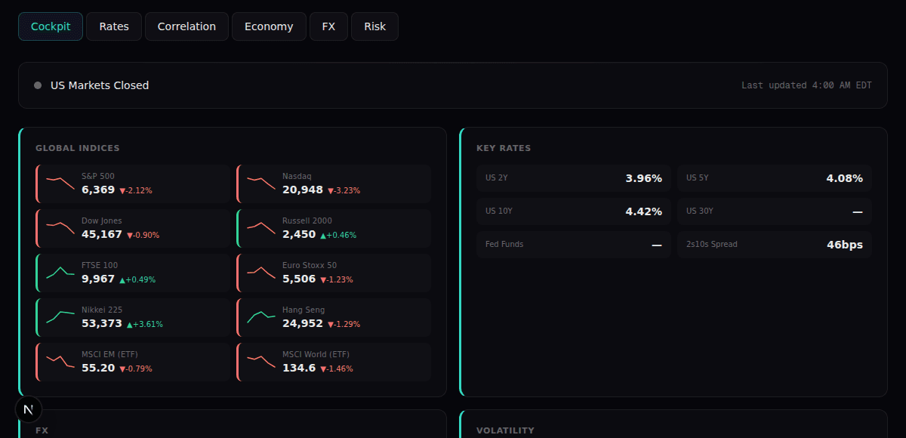Select the Fed Funds rate tile
The width and height of the screenshot is (906, 438).
[573, 244]
